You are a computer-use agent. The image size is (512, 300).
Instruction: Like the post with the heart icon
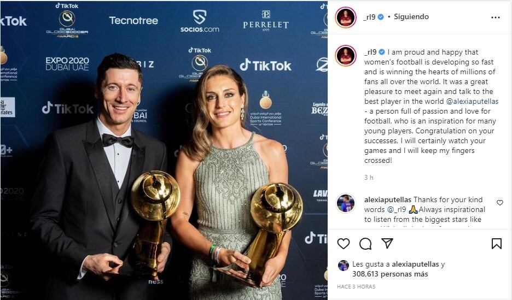343,244
